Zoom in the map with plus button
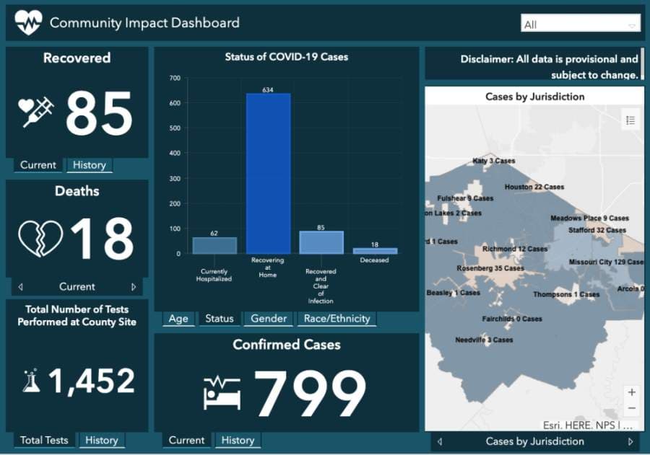 click(x=631, y=392)
